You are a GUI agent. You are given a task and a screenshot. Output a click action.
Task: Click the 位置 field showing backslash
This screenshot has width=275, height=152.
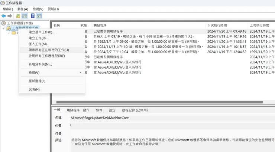(x=172, y=126)
